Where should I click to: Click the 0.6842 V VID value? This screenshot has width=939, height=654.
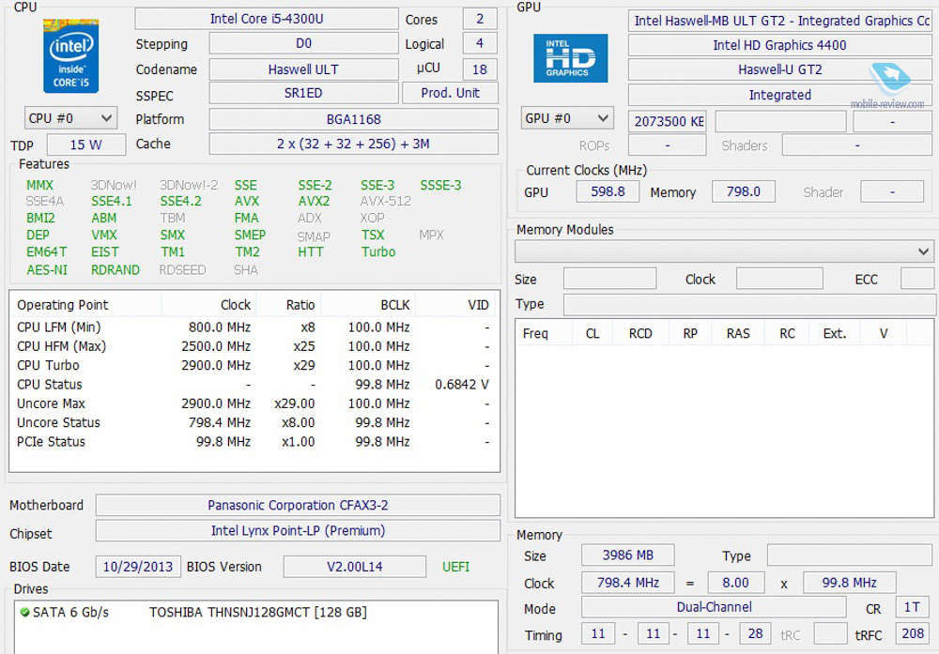(462, 385)
